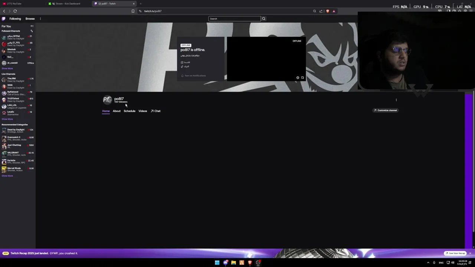This screenshot has height=267, width=475.
Task: Open LmaEx Subnautica channel
Action: tap(17, 113)
